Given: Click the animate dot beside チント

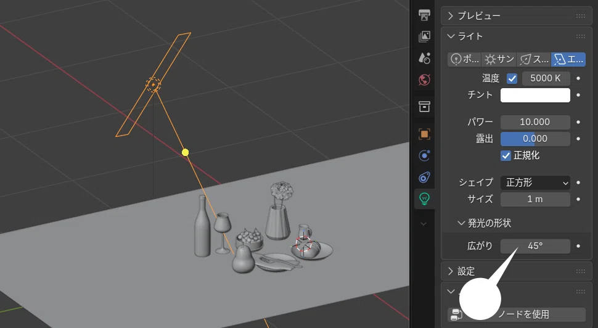Looking at the screenshot, I should [578, 95].
